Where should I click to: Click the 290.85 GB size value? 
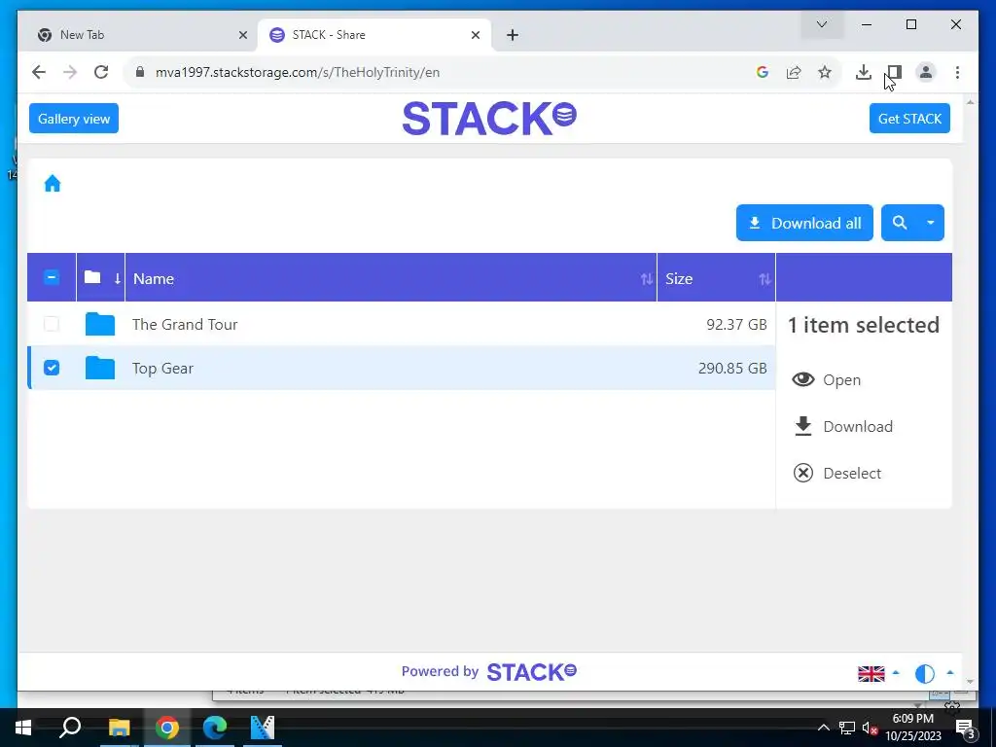(732, 369)
